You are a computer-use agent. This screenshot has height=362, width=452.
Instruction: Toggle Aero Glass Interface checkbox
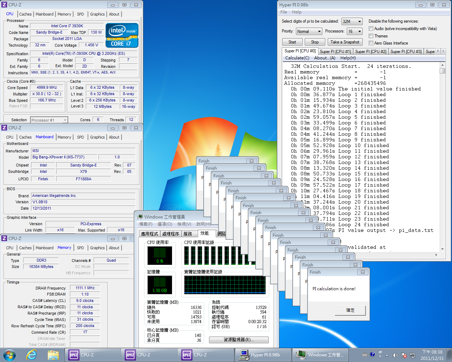pyautogui.click(x=371, y=43)
